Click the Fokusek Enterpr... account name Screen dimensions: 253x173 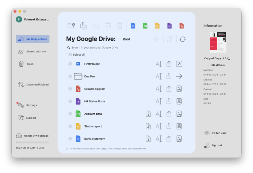pyautogui.click(x=36, y=19)
